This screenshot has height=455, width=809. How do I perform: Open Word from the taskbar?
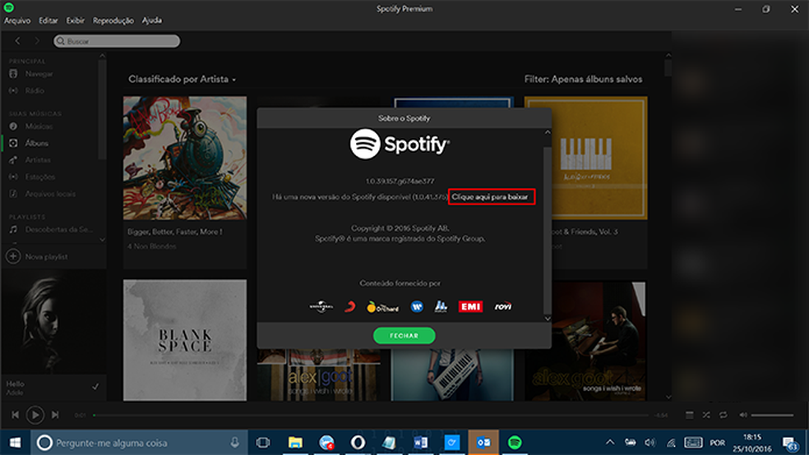pos(420,443)
